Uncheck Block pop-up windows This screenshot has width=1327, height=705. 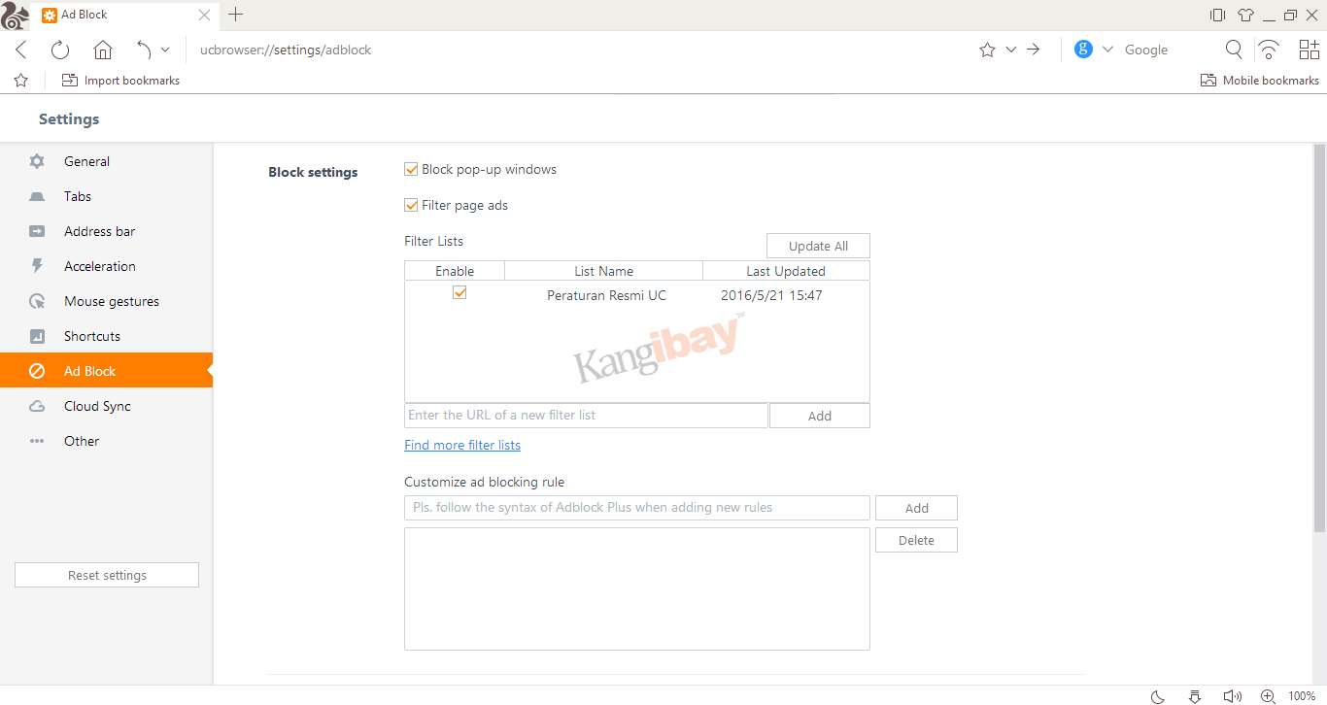click(411, 168)
